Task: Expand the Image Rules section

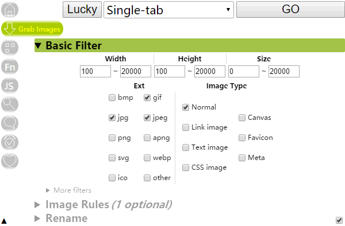Action: 103,205
